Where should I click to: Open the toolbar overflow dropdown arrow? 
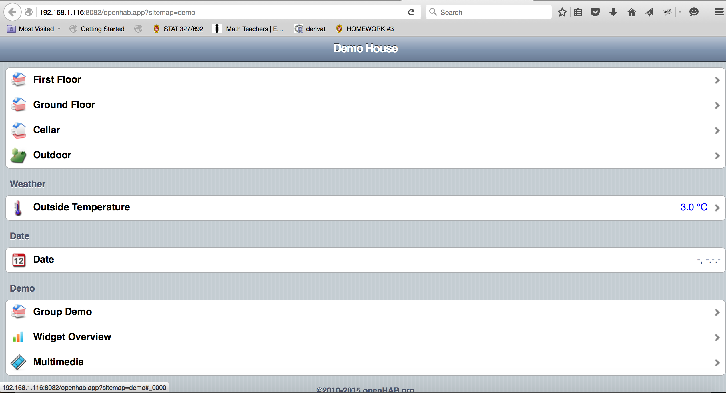pyautogui.click(x=680, y=12)
